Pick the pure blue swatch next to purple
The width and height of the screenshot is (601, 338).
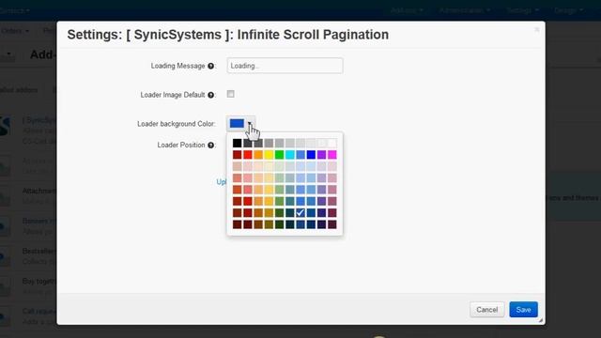[x=311, y=154]
